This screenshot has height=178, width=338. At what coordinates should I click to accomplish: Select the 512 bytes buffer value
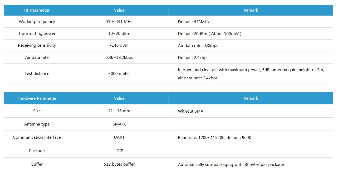point(119,164)
